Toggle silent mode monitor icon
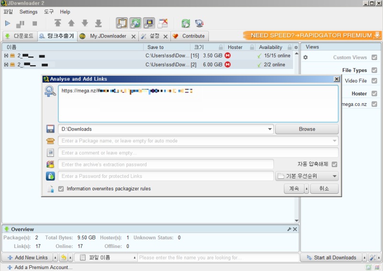Image resolution: width=383 pixels, height=271 pixels. tap(149, 23)
